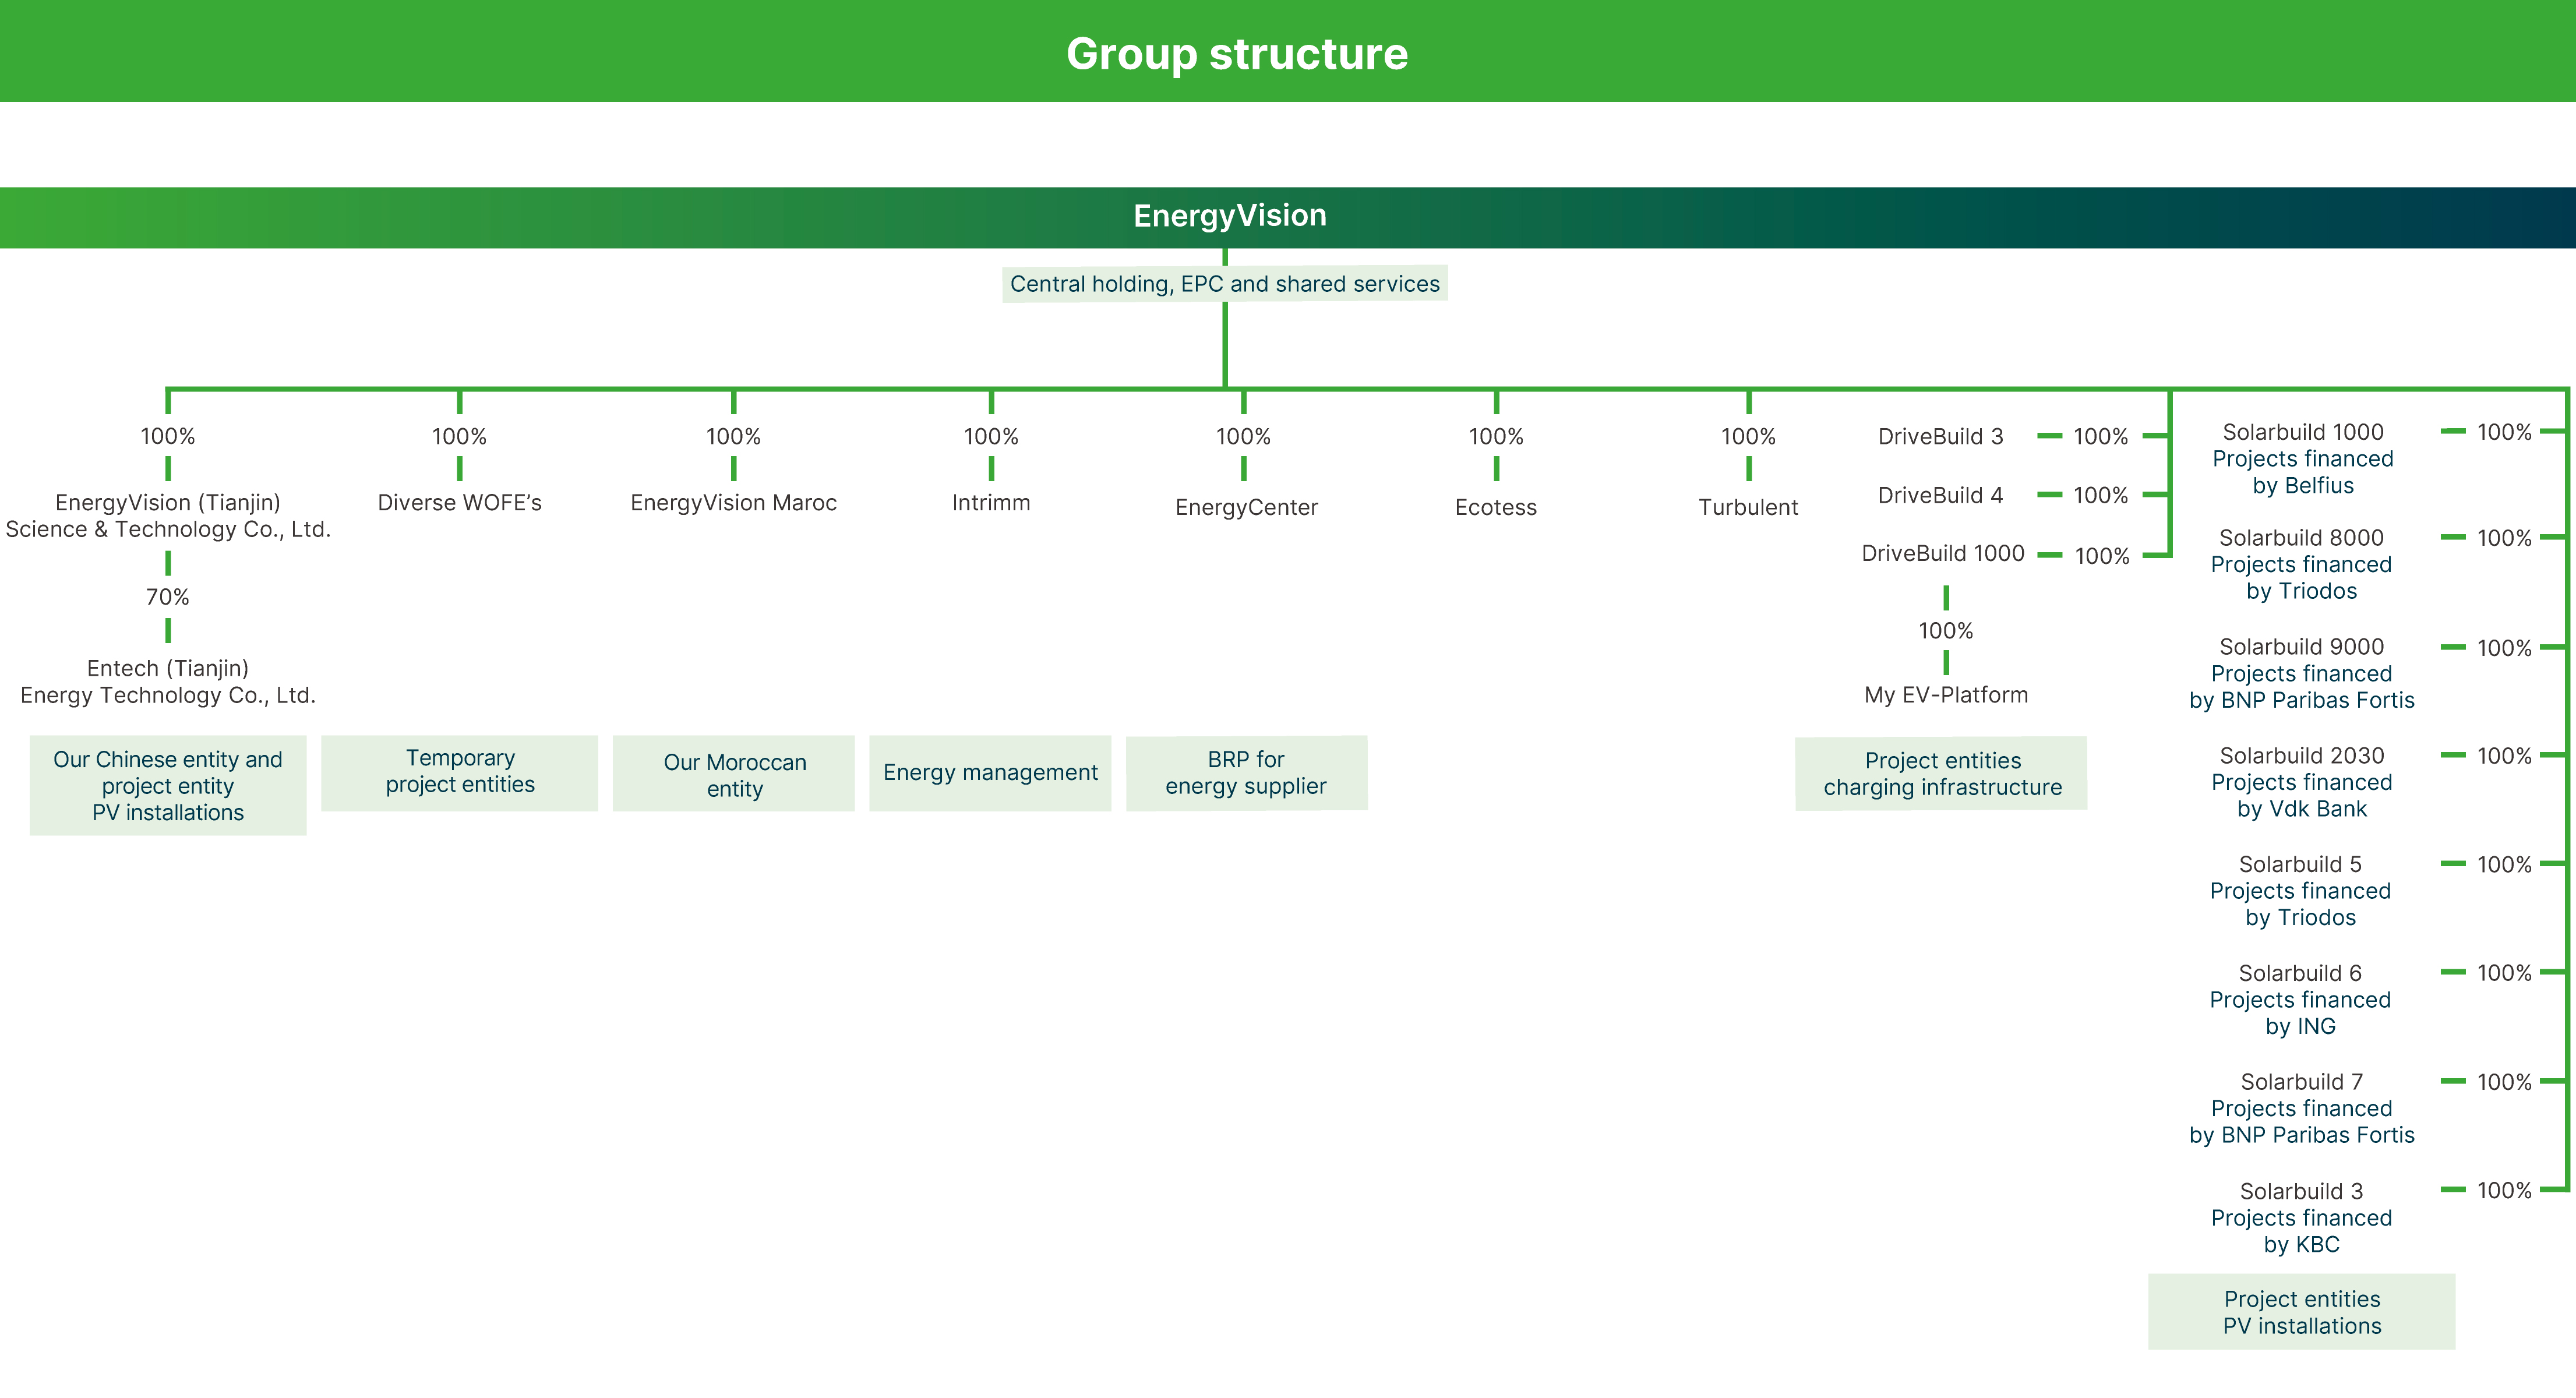The image size is (2576, 1398).
Task: Select the 70% ownership label
Action: click(167, 597)
